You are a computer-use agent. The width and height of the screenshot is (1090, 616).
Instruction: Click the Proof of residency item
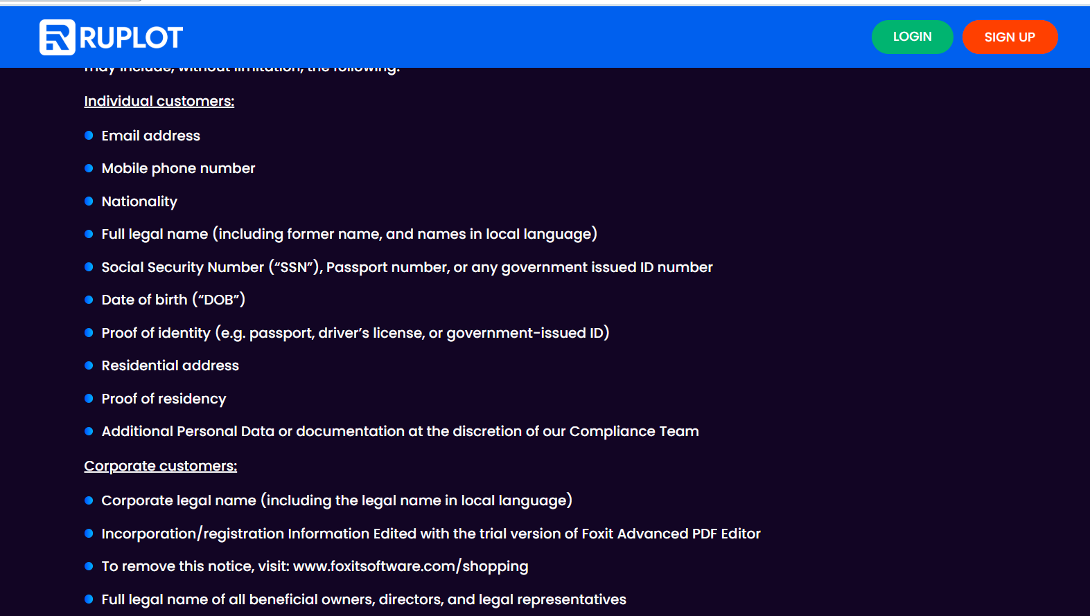(164, 399)
